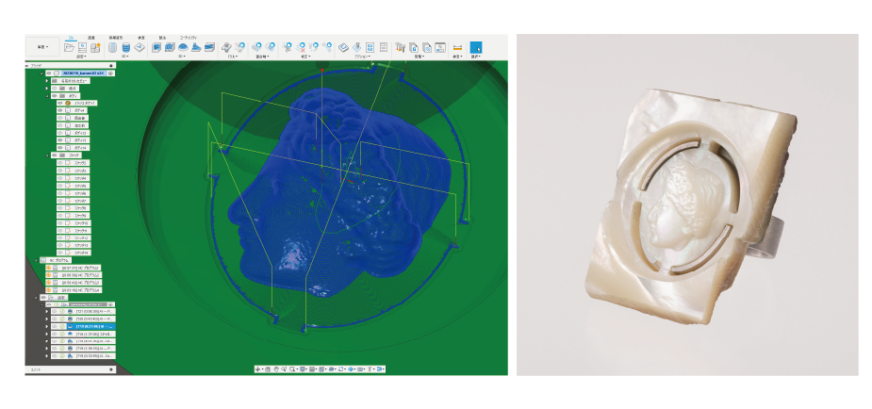Click the pan hand icon in navigation bar
Image resolution: width=872 pixels, height=409 pixels.
tap(276, 369)
